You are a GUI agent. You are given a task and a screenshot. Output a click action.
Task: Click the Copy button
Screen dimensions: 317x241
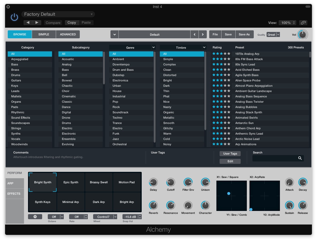click(x=72, y=23)
